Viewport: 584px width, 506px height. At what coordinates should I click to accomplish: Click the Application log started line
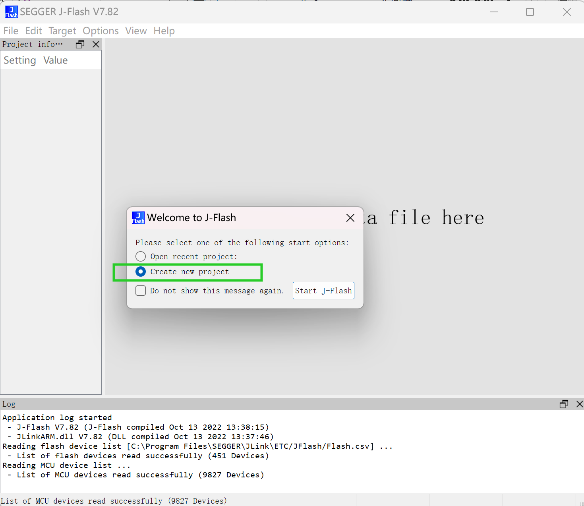pos(57,417)
